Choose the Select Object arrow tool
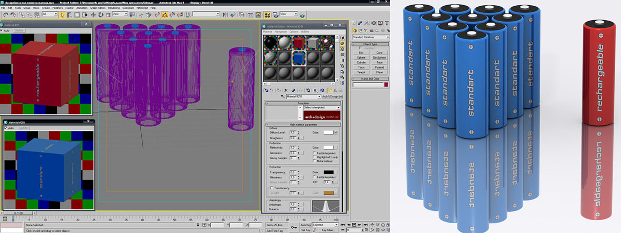This screenshot has height=233, width=621. (62, 15)
